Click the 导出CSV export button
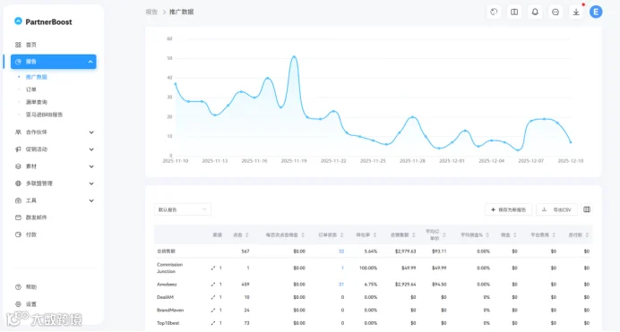The height and width of the screenshot is (332, 620). coord(556,209)
